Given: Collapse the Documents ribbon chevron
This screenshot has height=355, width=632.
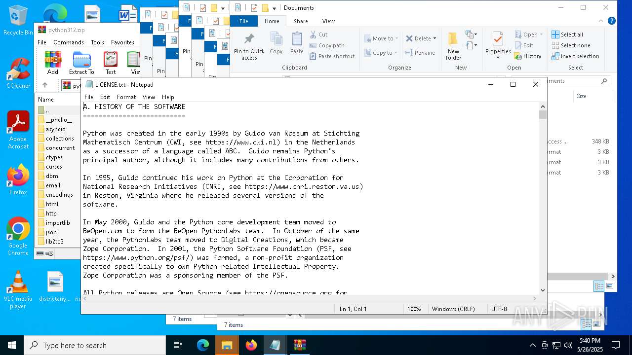Looking at the screenshot, I should (601, 21).
